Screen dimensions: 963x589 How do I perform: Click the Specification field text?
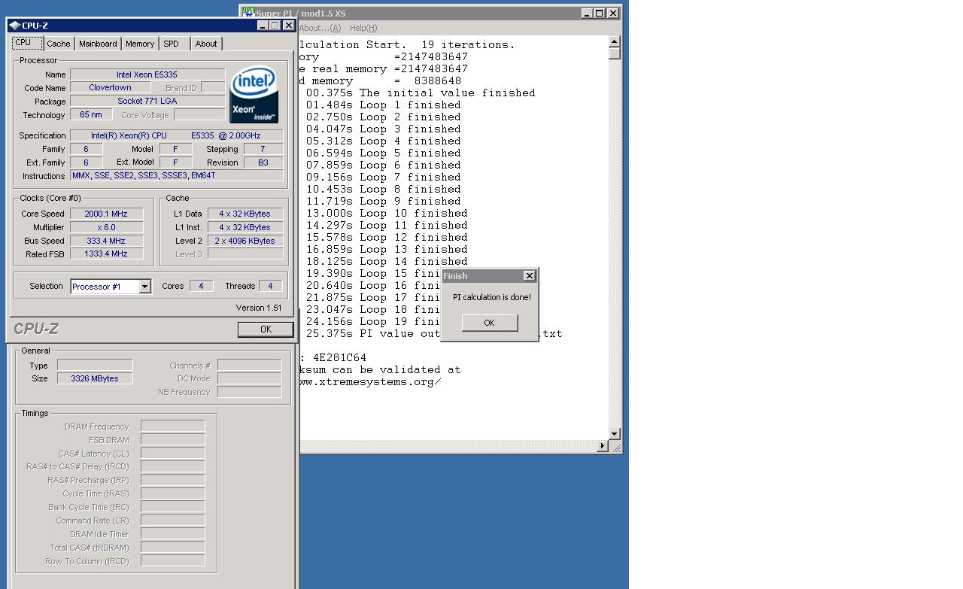(x=176, y=135)
